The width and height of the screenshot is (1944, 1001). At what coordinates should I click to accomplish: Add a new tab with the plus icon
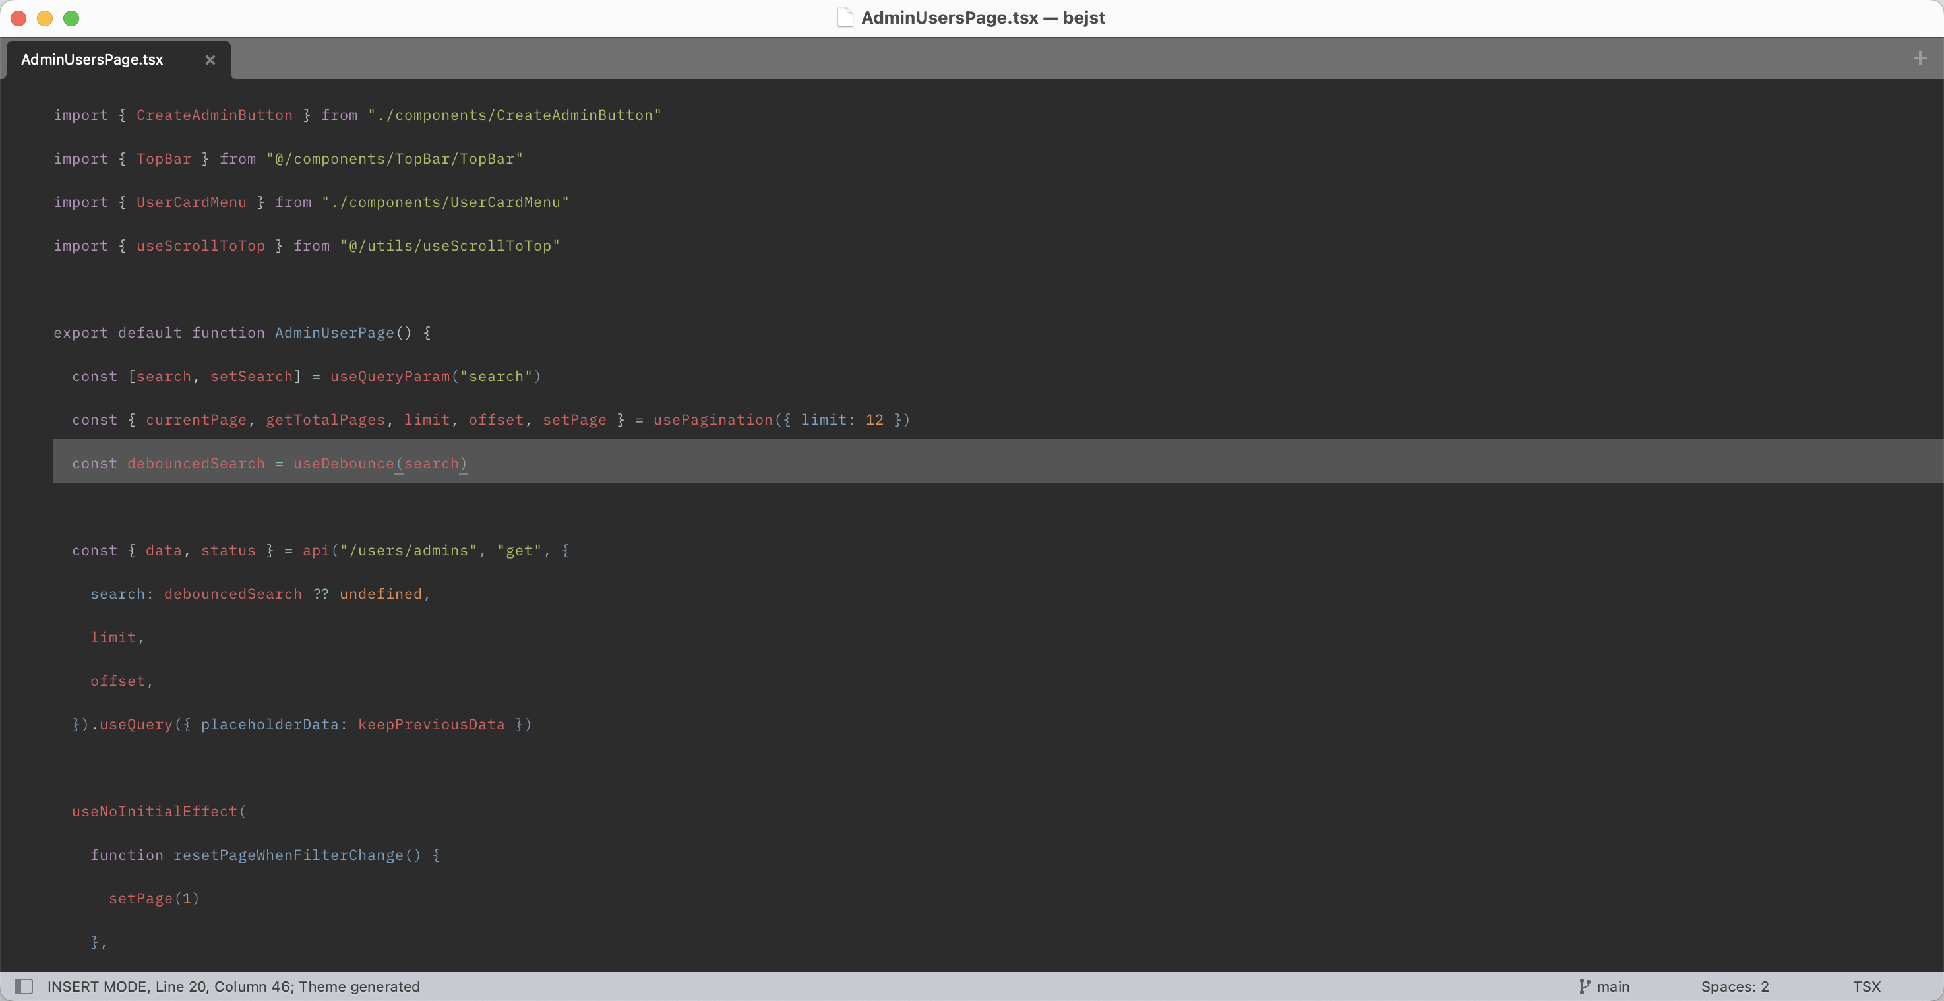pos(1920,58)
